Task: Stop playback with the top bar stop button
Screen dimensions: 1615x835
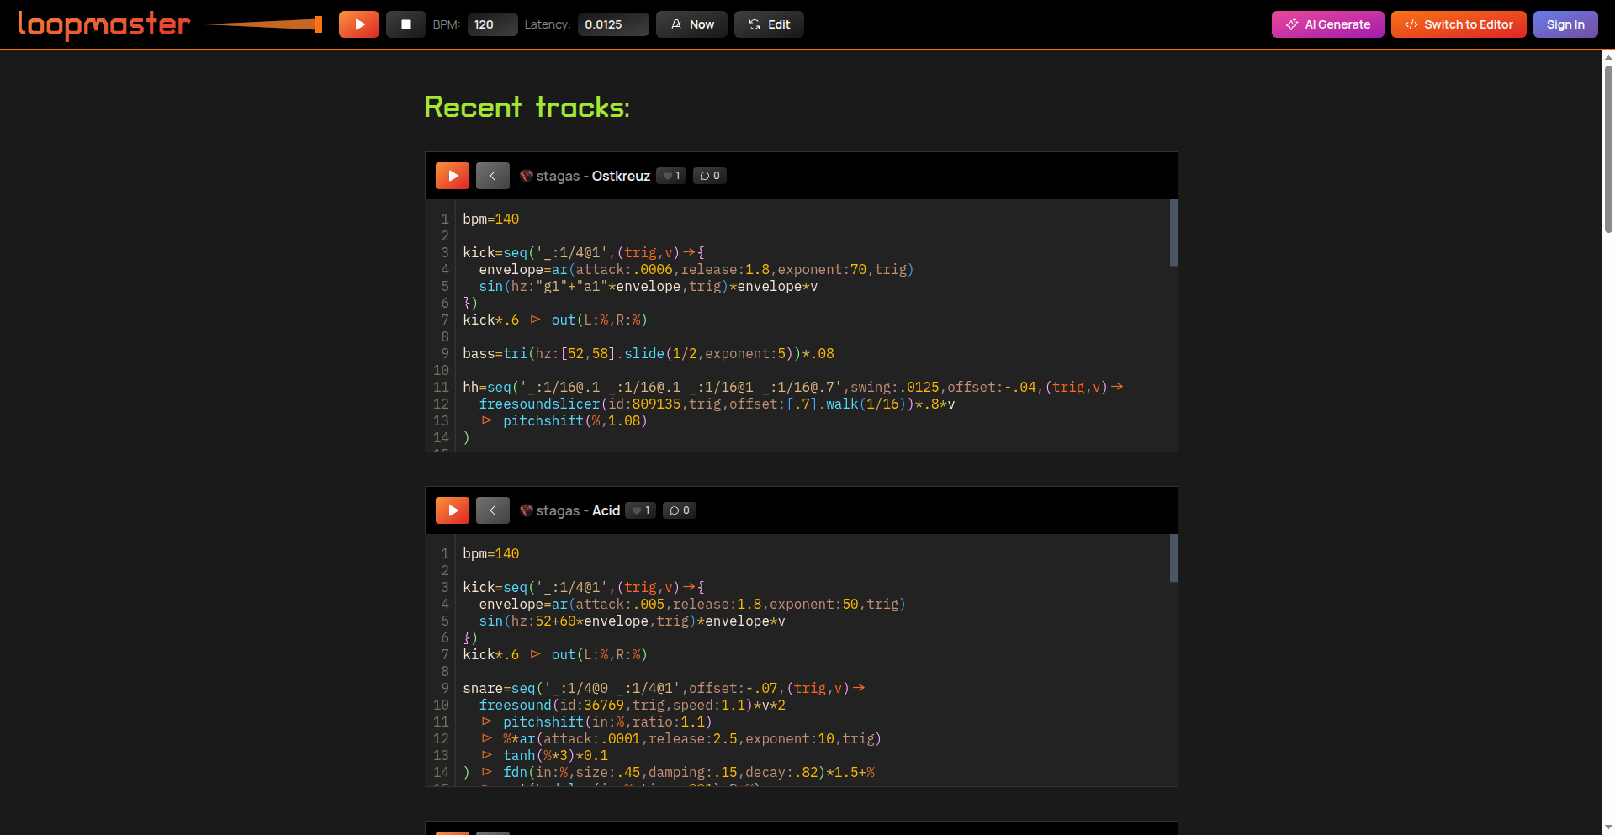Action: coord(406,24)
